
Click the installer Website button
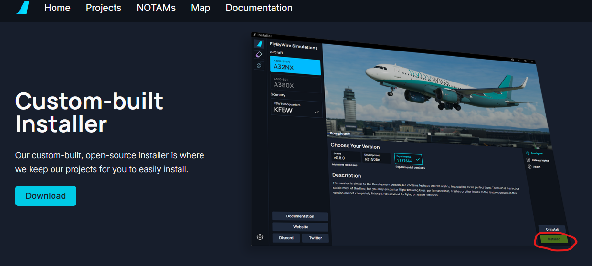tap(301, 227)
